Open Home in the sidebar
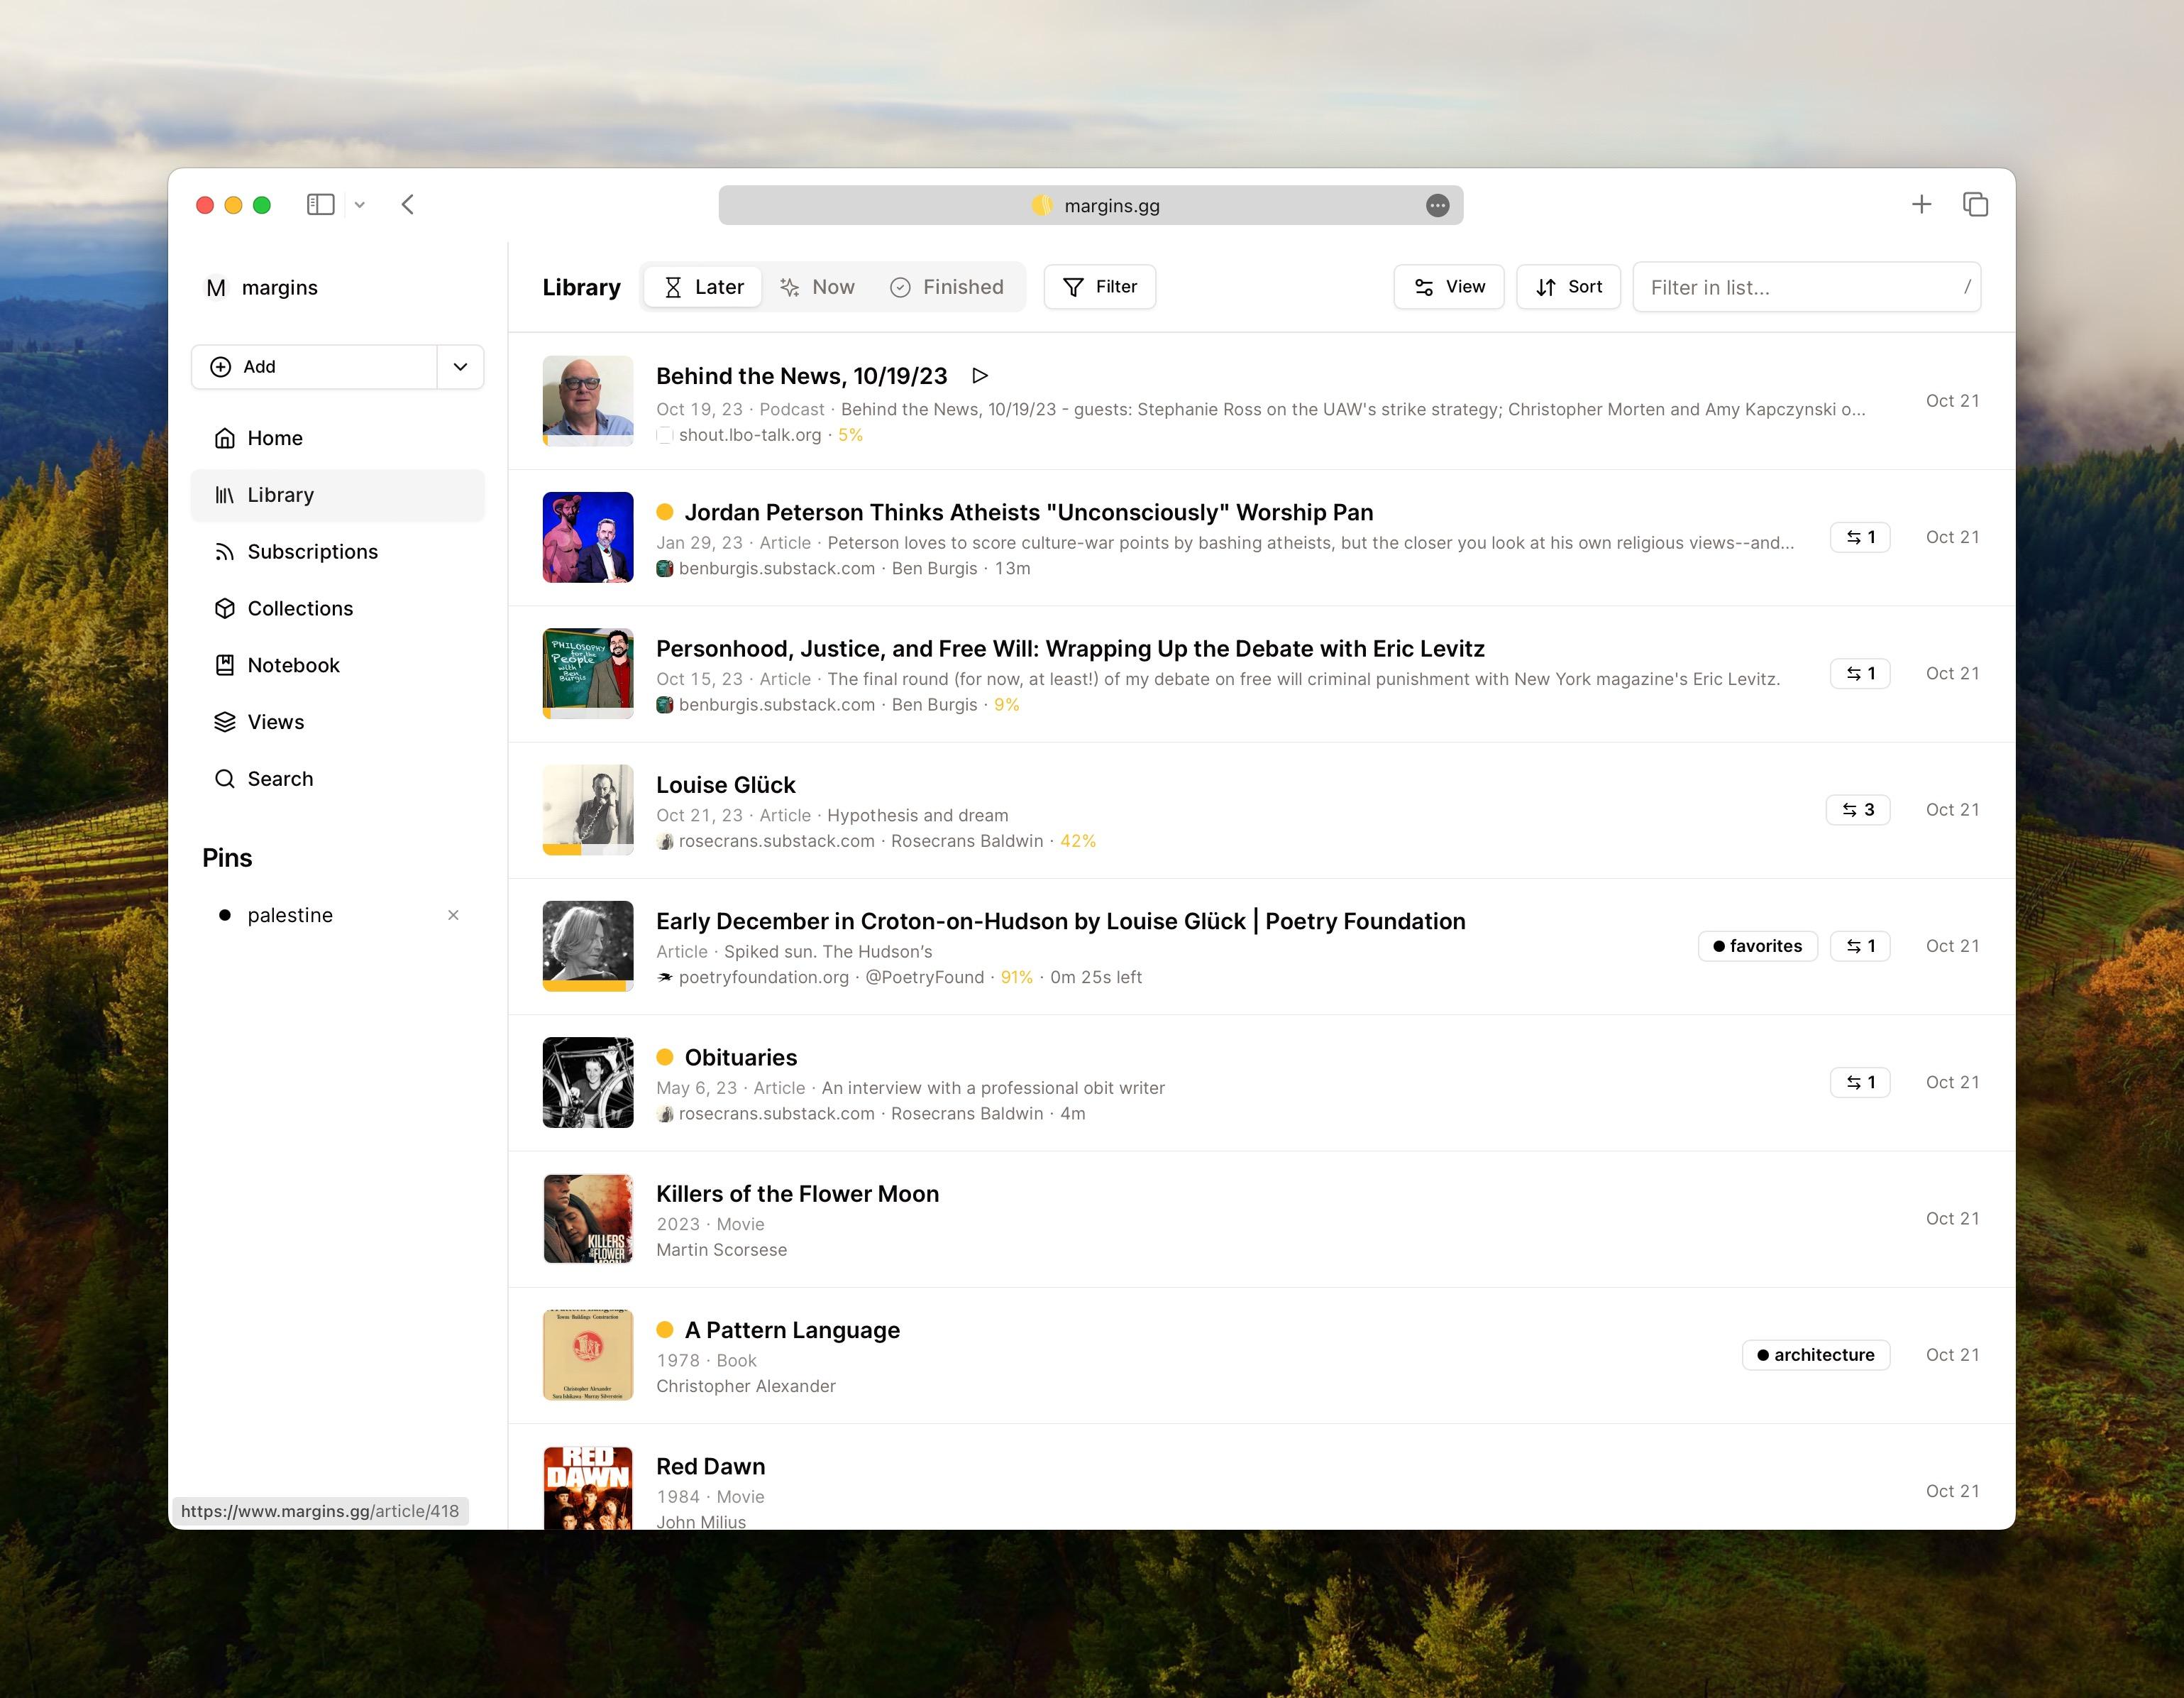Viewport: 2184px width, 1698px height. (x=274, y=438)
